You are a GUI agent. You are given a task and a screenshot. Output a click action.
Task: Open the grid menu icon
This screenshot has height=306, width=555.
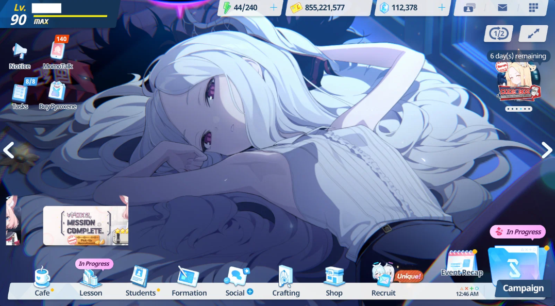click(x=533, y=7)
